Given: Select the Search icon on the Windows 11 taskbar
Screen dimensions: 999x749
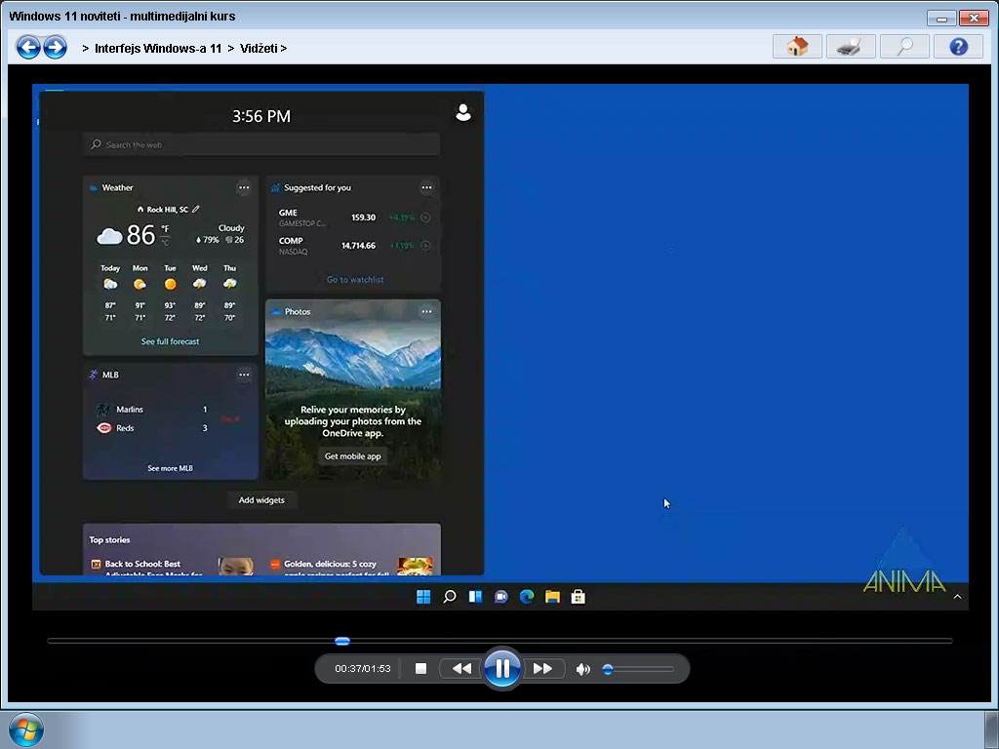Looking at the screenshot, I should coord(449,596).
